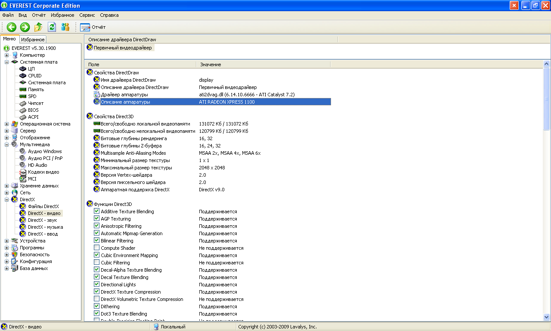Click the Refresh toolbar icon

[x=52, y=27]
